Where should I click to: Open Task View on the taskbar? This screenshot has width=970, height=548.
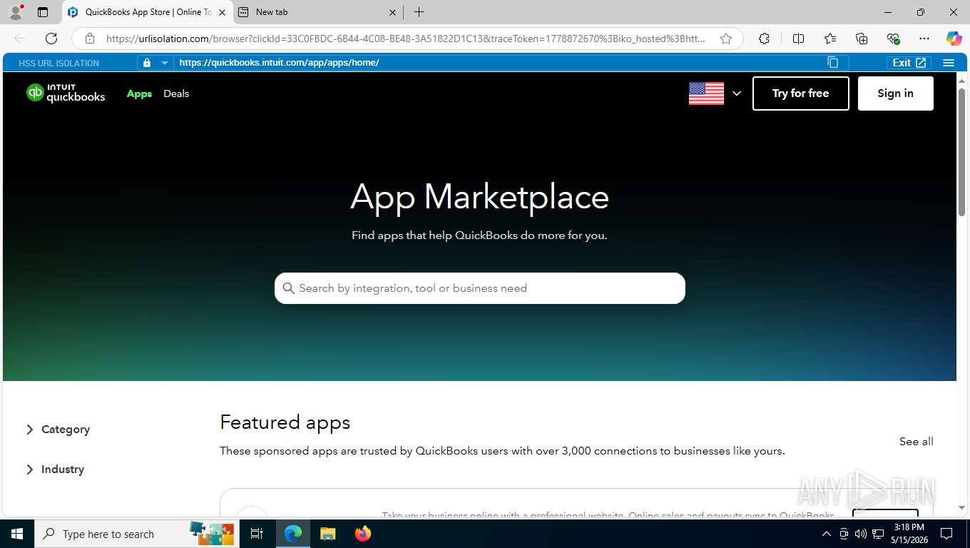click(x=257, y=534)
